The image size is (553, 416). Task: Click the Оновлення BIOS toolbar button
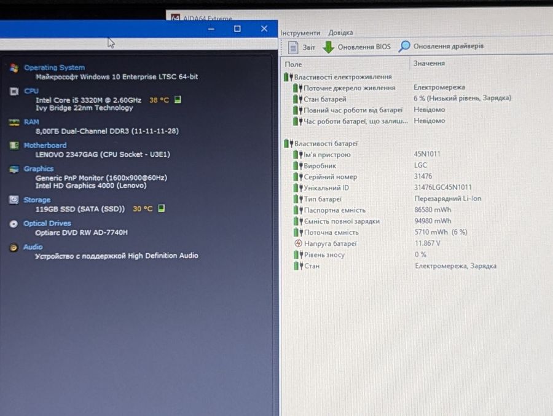coord(357,47)
